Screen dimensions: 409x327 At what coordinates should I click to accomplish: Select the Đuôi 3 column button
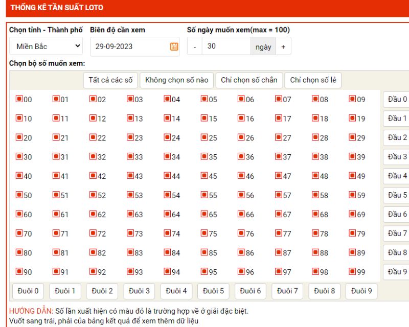click(139, 291)
